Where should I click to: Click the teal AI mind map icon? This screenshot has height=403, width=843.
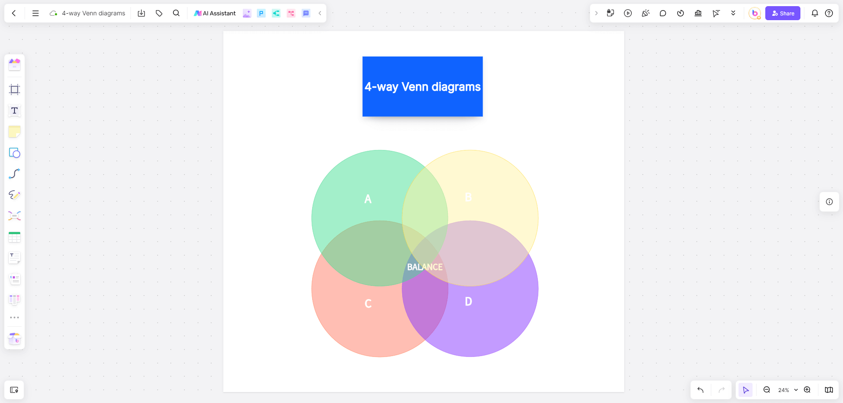[x=276, y=13]
